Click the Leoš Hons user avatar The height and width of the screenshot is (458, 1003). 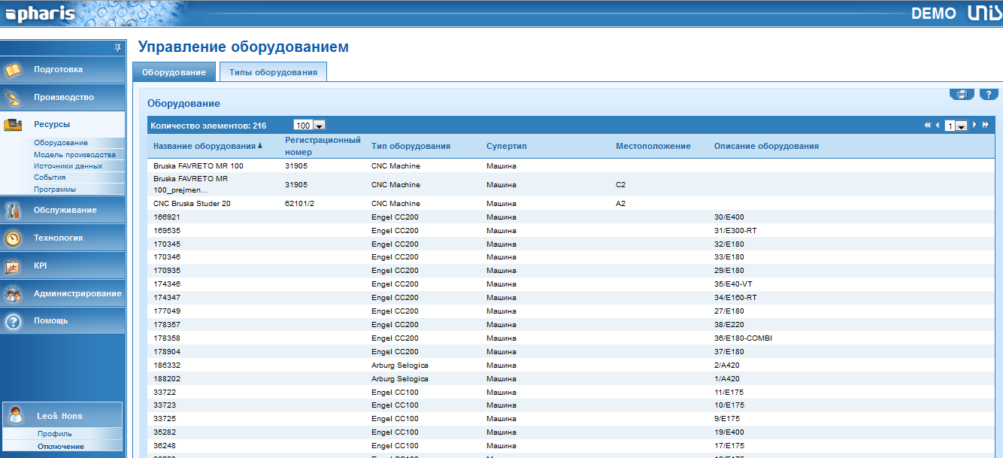click(16, 415)
